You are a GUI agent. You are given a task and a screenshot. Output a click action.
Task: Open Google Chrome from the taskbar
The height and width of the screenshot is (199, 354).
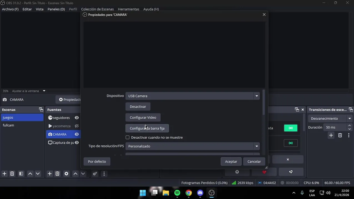pos(189,193)
